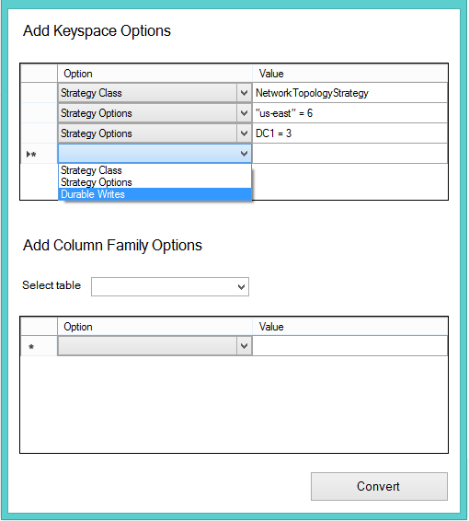Screen dimensions: 469x521
Task: Click the column family Value column header
Action: pyautogui.click(x=349, y=327)
